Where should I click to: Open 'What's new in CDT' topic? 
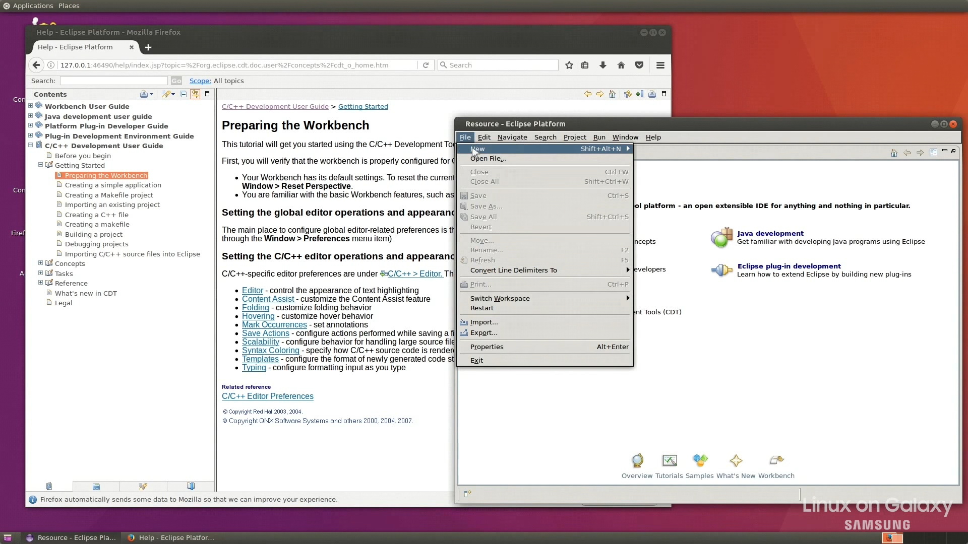click(x=86, y=293)
